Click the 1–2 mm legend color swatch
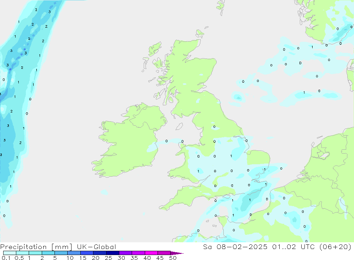Screen dimensions: 354x260 (35, 253)
